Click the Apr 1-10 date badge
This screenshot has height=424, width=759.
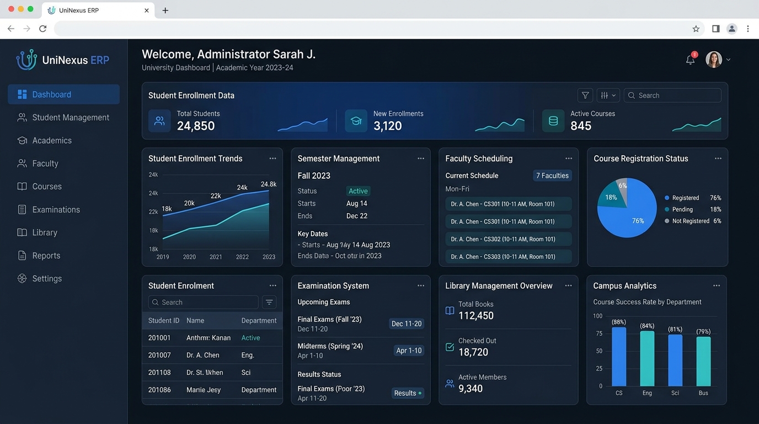(x=409, y=351)
